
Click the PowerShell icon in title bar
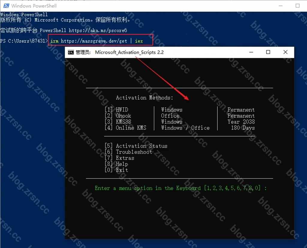click(x=6, y=6)
